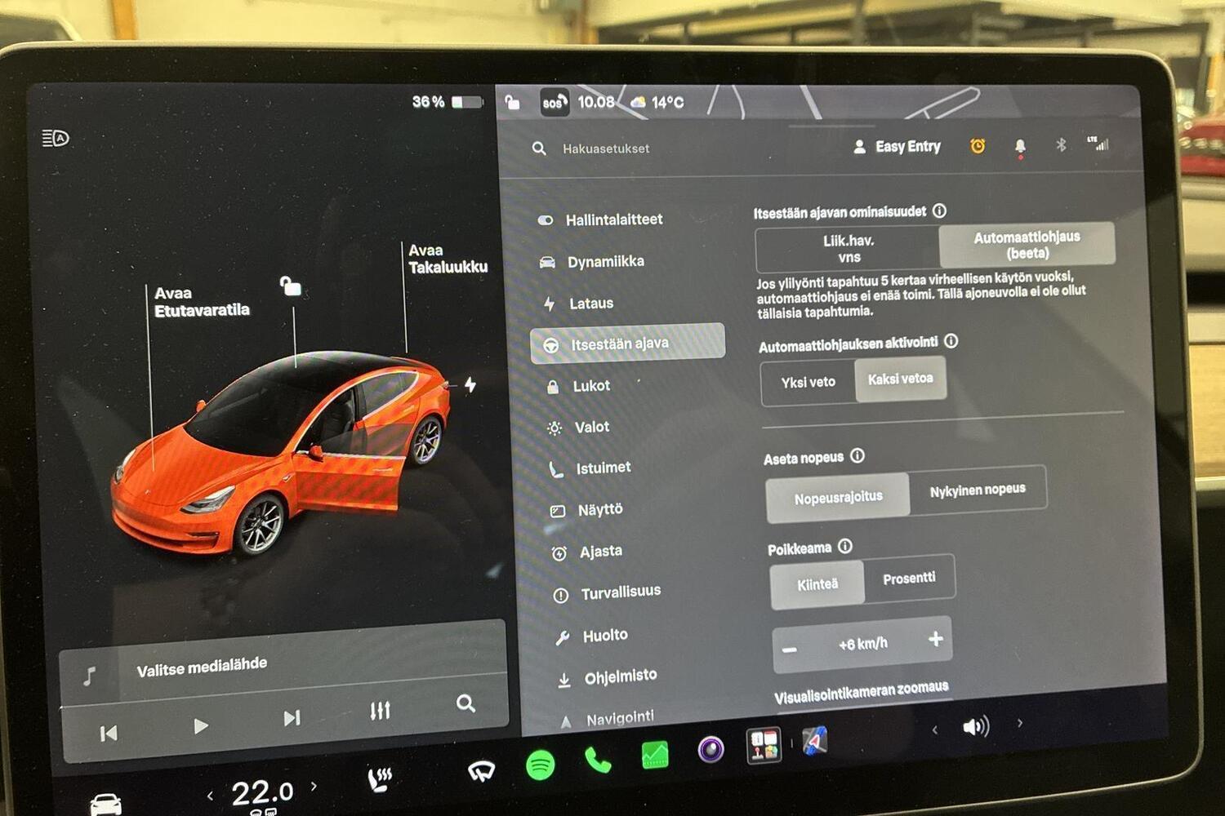Image resolution: width=1225 pixels, height=816 pixels.
Task: Tap the LTE signal strength icon
Action: point(1098,144)
